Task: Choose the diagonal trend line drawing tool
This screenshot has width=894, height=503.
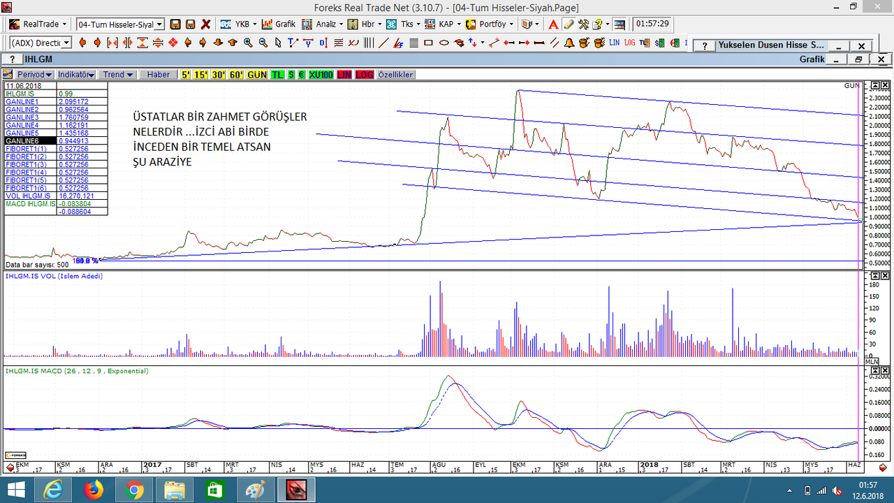Action: [383, 43]
